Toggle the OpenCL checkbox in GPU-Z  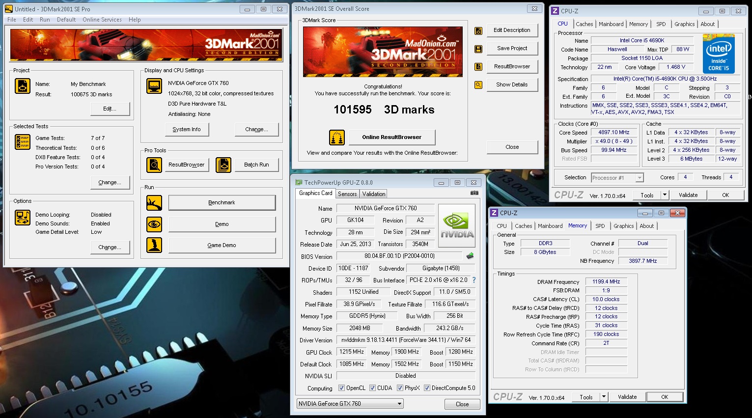[341, 388]
